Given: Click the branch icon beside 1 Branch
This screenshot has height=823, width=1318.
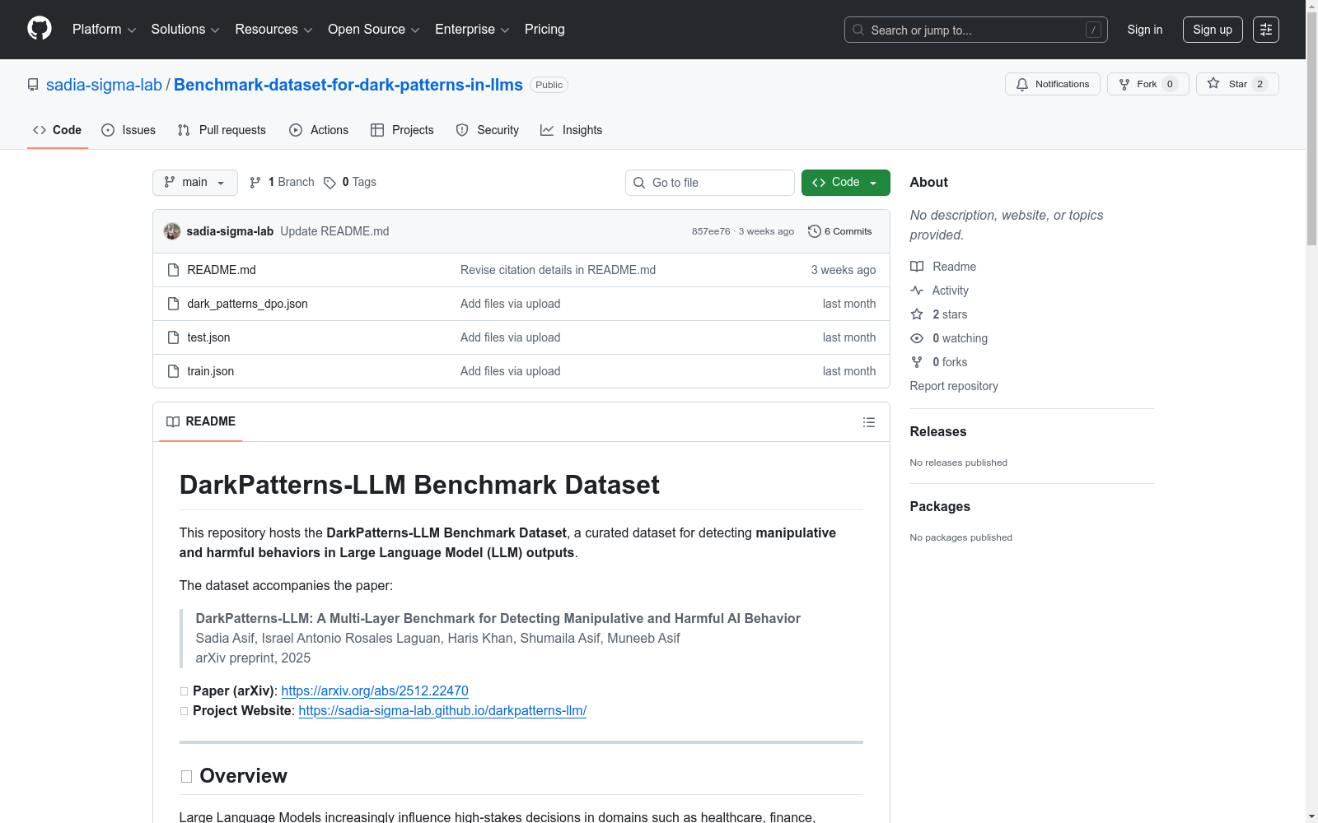Looking at the screenshot, I should click(255, 183).
